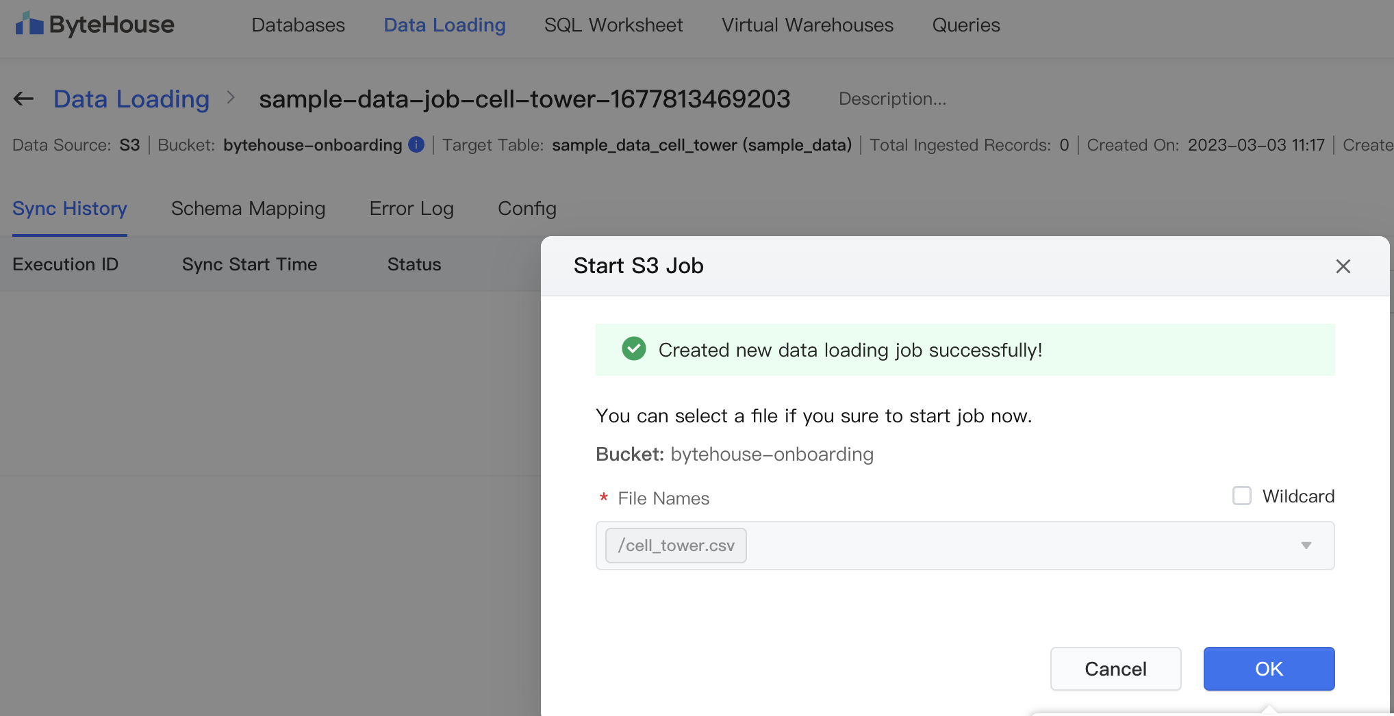Click the bucket info icon
The image size is (1394, 716).
point(416,144)
